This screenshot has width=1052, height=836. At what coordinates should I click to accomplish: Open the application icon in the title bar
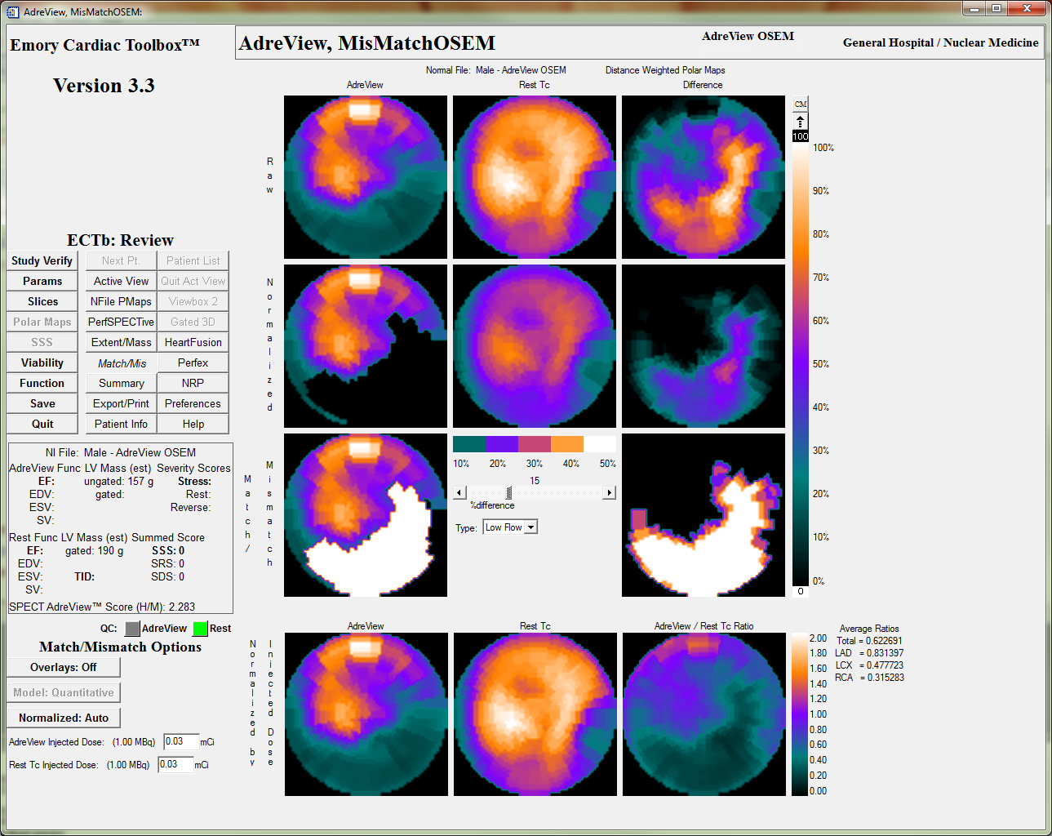tap(12, 11)
